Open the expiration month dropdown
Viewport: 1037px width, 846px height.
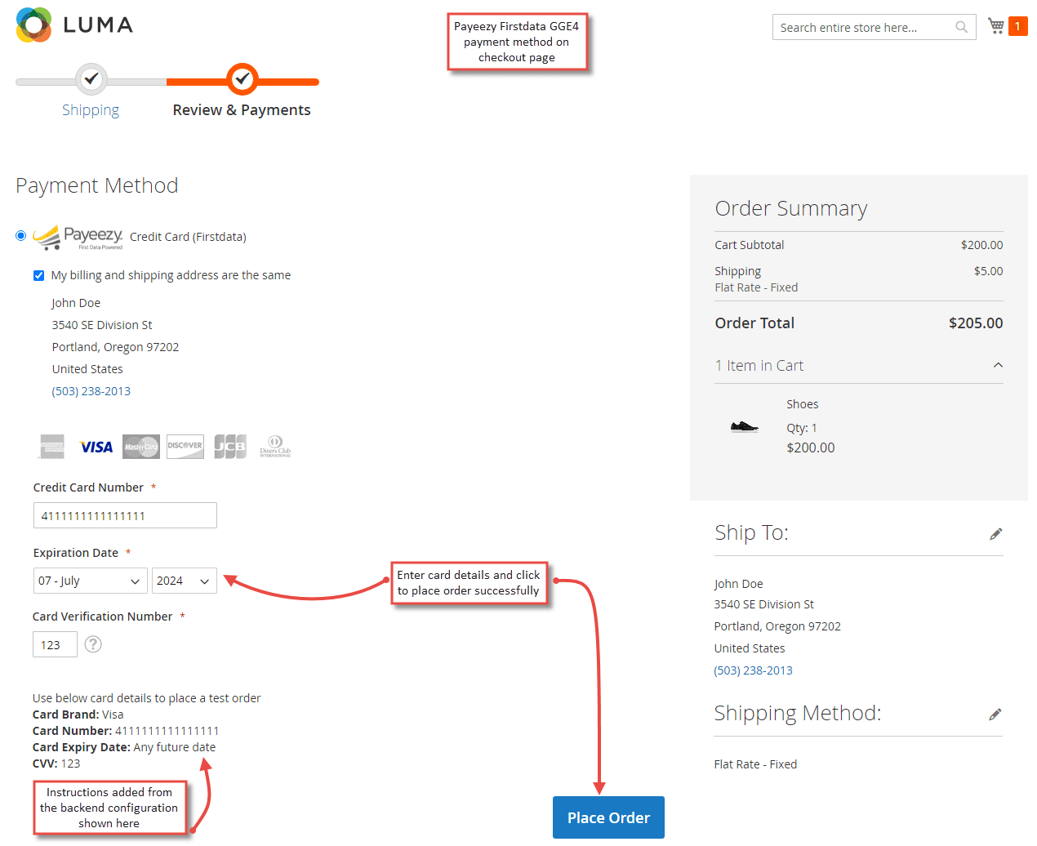coord(90,581)
